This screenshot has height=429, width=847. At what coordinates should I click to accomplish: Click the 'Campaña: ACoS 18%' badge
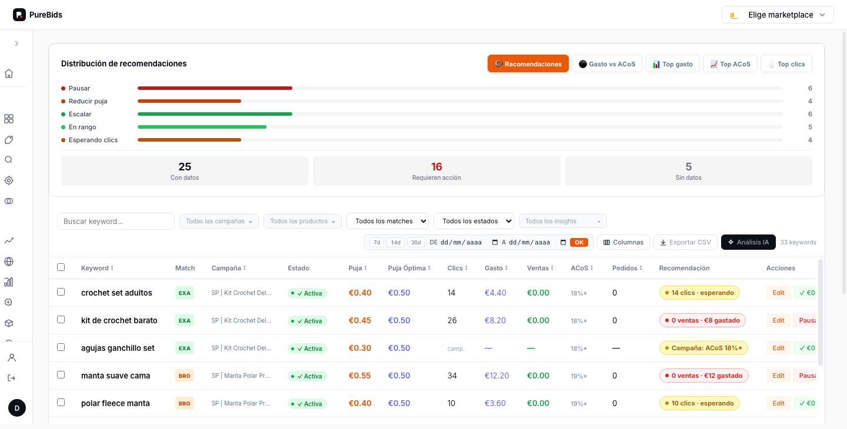point(703,348)
